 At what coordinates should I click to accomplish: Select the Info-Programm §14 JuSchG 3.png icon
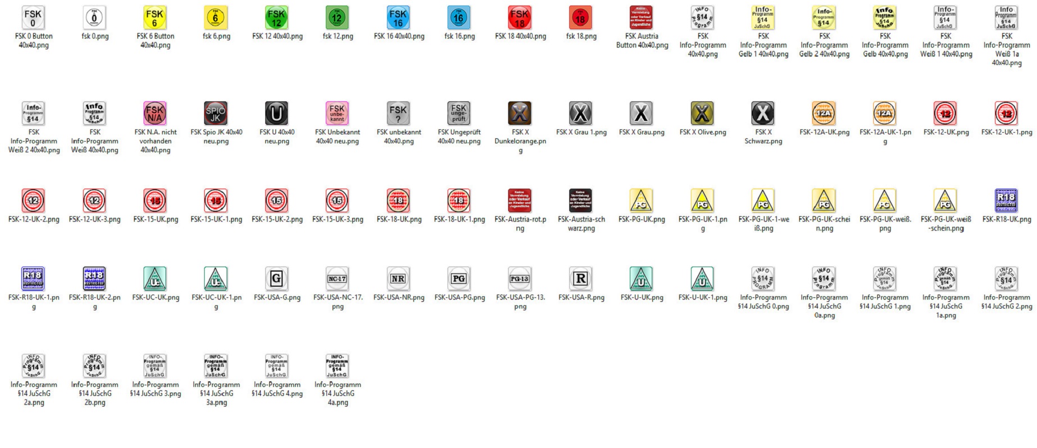click(x=155, y=366)
